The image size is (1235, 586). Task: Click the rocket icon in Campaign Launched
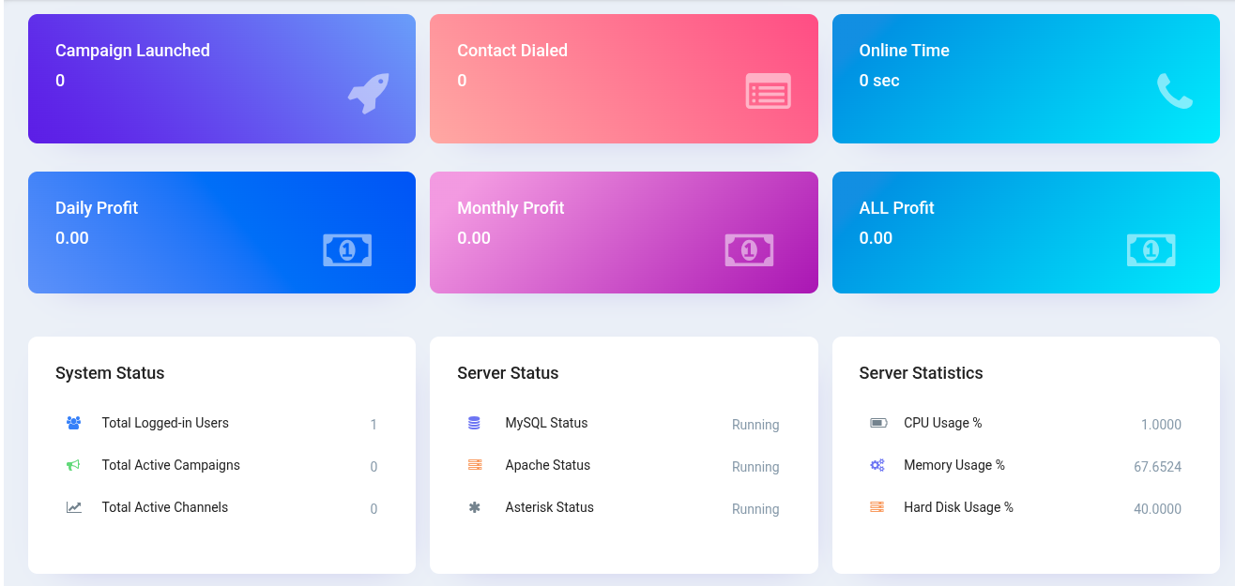pyautogui.click(x=368, y=94)
